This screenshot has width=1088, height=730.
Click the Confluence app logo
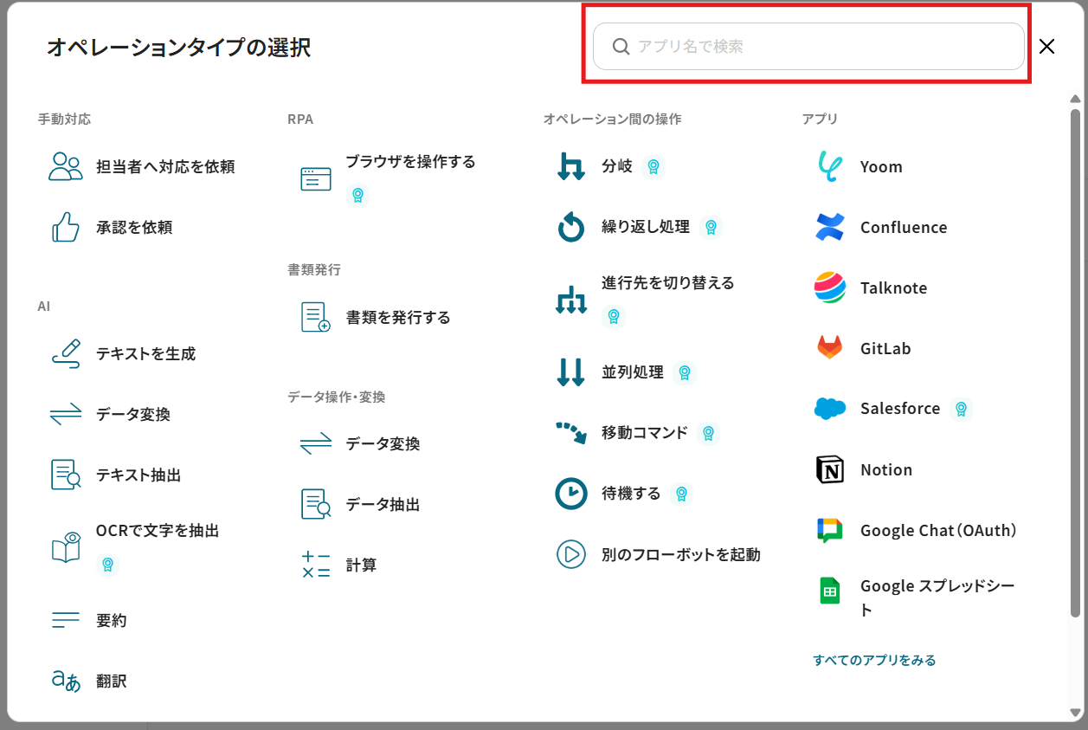click(830, 227)
